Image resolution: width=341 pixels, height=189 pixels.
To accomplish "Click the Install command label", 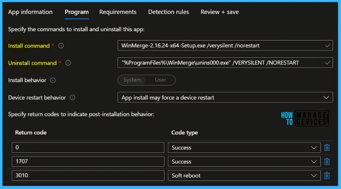I will [29, 46].
